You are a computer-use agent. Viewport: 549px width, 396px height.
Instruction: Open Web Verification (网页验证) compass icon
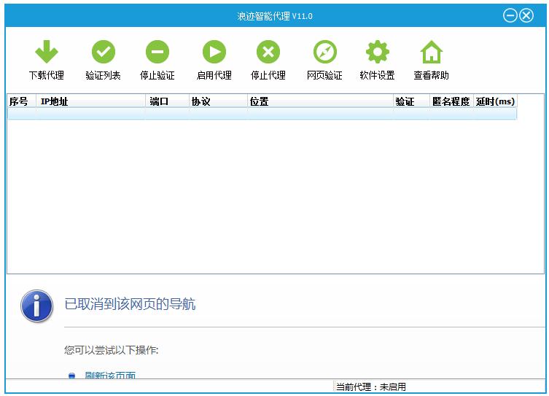[324, 53]
